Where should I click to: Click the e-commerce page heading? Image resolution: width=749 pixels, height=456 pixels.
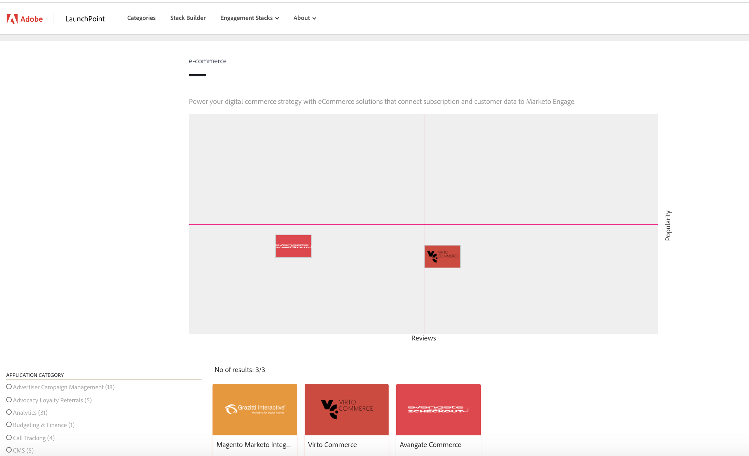point(208,61)
